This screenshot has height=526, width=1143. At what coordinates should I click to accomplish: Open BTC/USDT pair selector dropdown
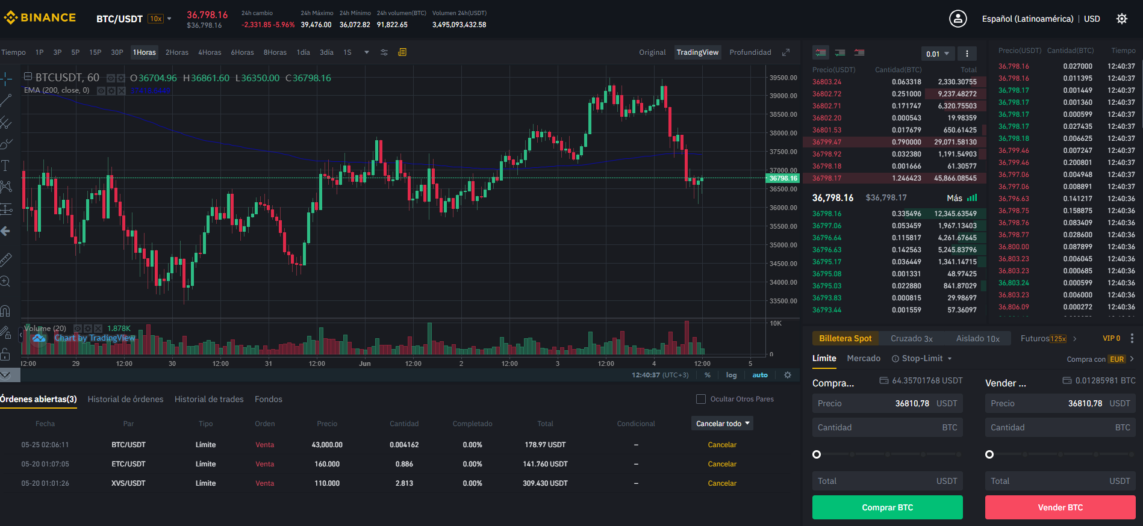tap(169, 19)
